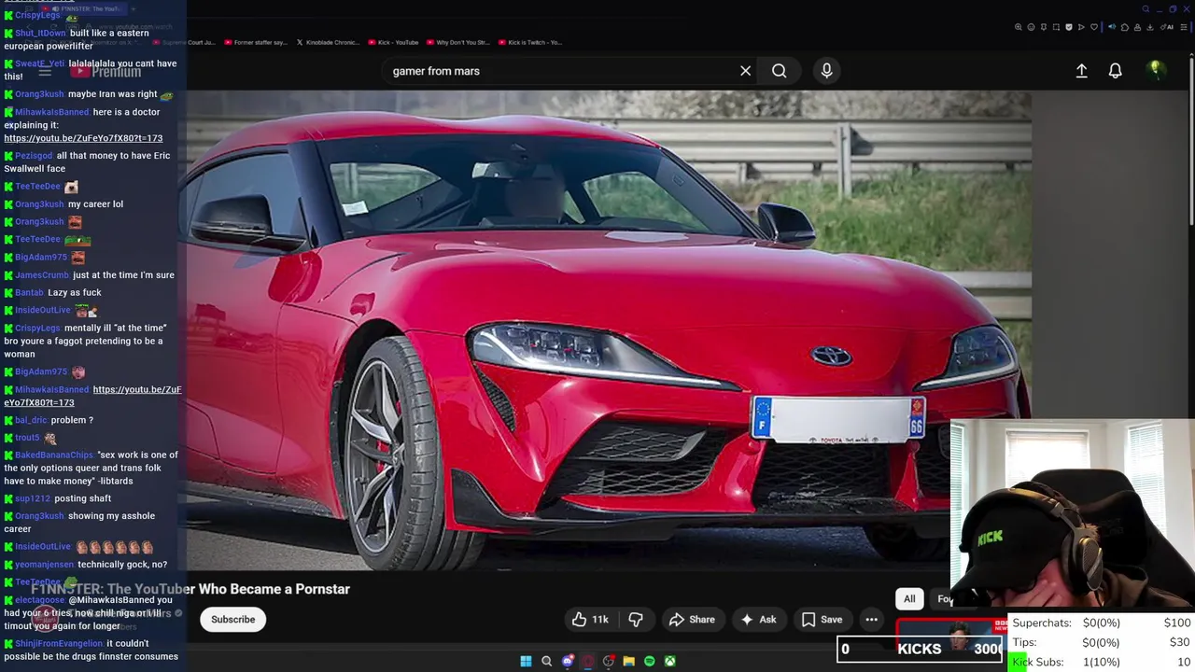The image size is (1195, 672).
Task: Open the recommended video thumbnail below All chip
Action: (950, 632)
